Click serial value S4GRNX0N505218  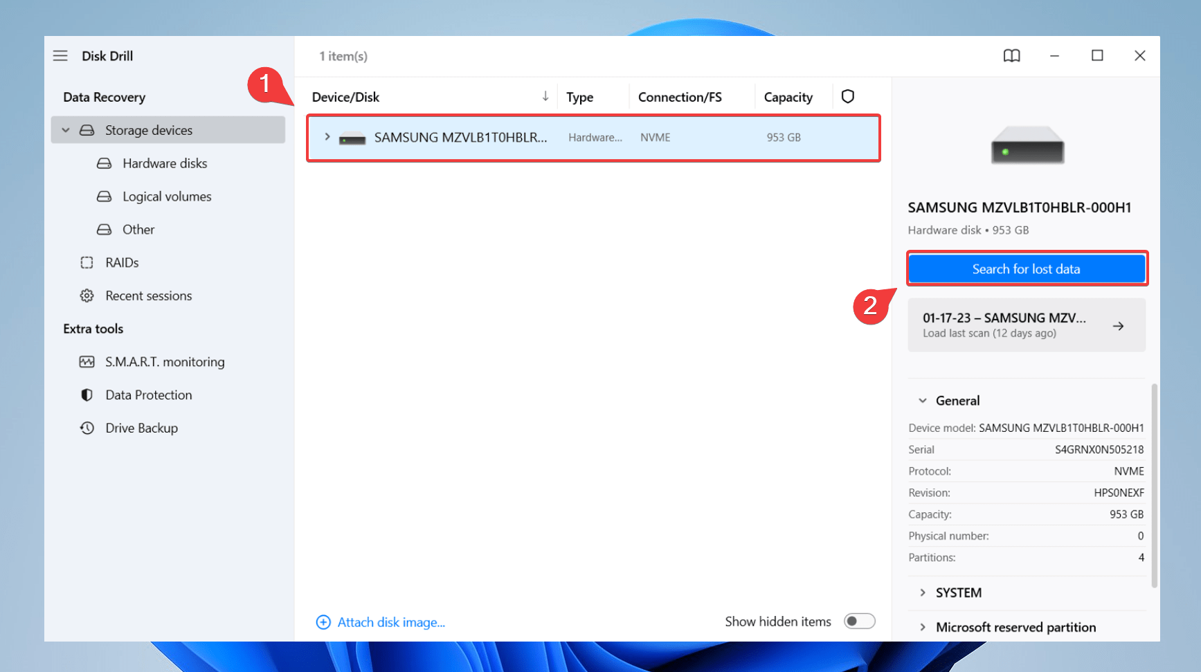point(1099,449)
